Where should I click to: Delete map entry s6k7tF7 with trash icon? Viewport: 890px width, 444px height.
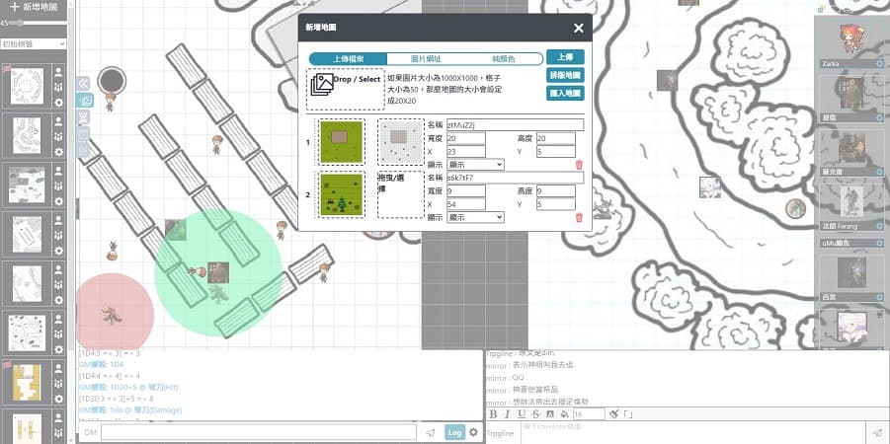click(579, 217)
